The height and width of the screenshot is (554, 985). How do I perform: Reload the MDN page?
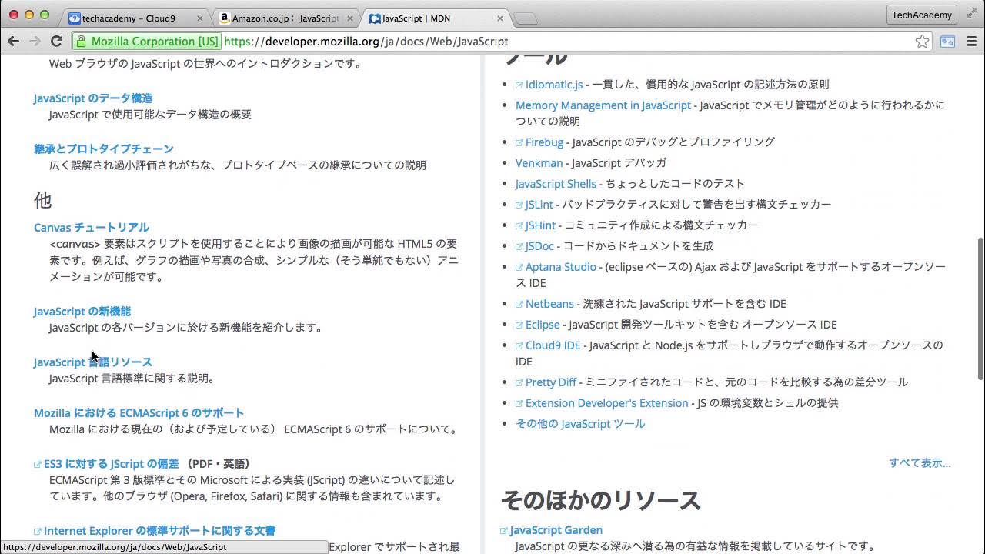coord(56,42)
